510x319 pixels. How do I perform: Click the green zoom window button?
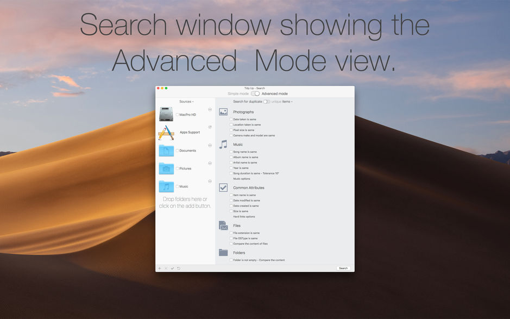coord(166,88)
